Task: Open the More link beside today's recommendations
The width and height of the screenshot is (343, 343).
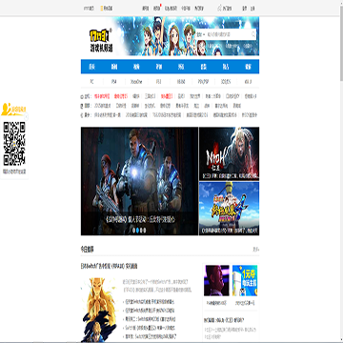Action: click(x=255, y=250)
